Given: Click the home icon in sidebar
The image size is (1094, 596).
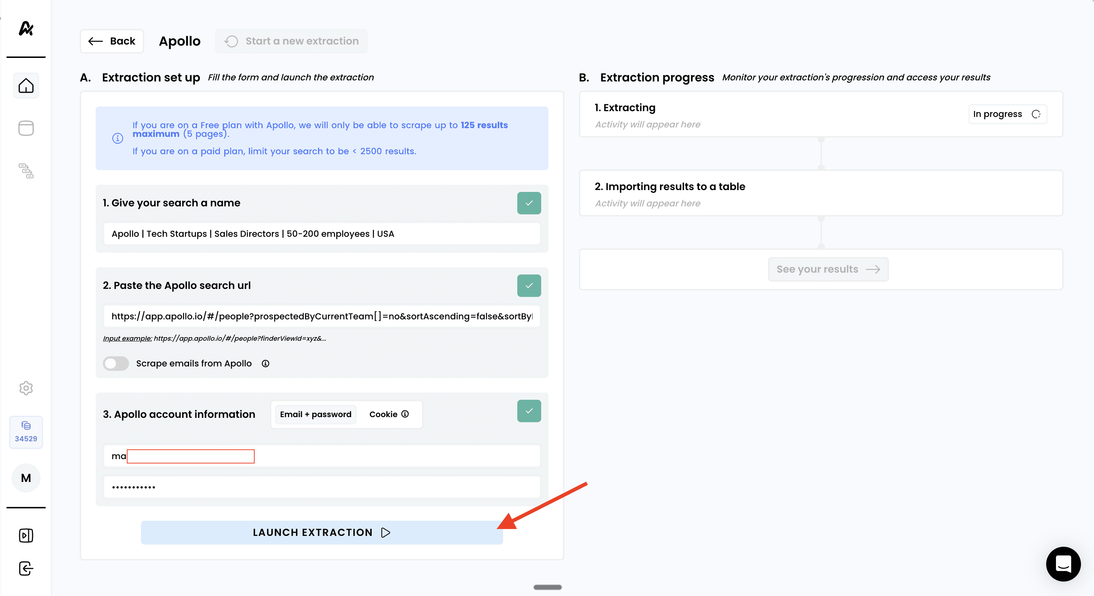Looking at the screenshot, I should click(26, 86).
